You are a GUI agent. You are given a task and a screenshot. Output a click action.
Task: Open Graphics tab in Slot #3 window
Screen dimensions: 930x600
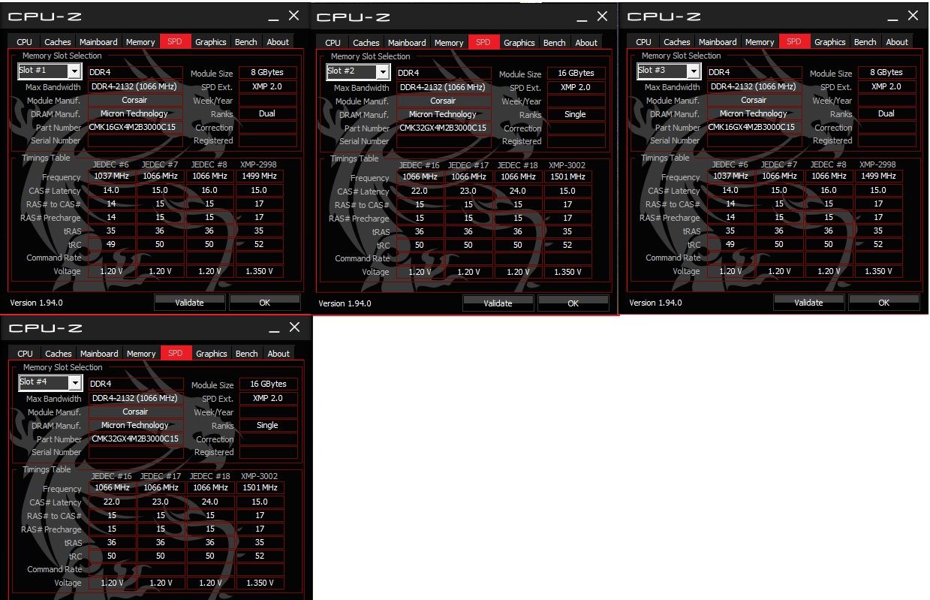[x=829, y=42]
